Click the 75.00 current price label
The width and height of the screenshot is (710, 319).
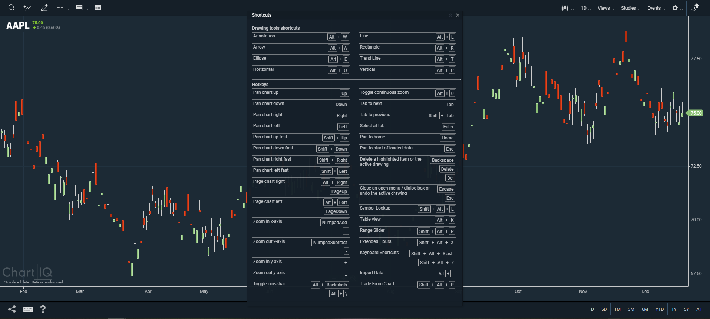click(x=696, y=113)
